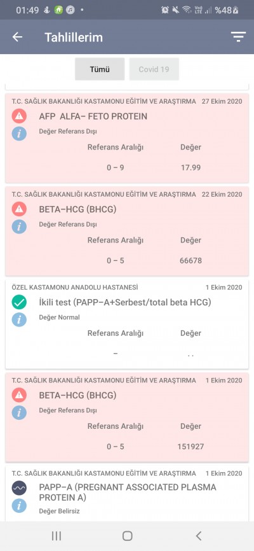Tap the dark wave icon on PAPP-A card

tap(19, 488)
